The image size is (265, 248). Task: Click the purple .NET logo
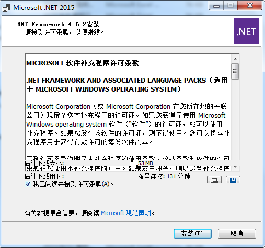(246, 31)
